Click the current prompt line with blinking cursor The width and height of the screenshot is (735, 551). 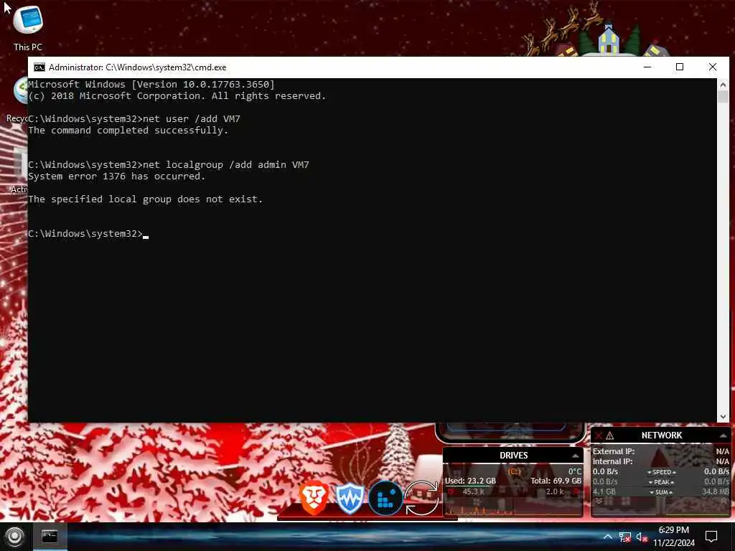[x=88, y=234]
